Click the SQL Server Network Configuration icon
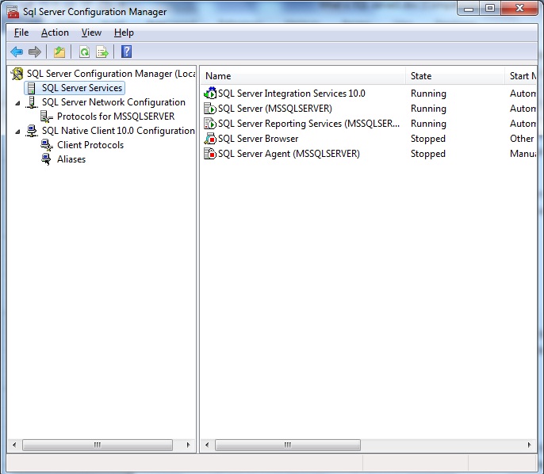This screenshot has height=474, width=544. point(32,102)
